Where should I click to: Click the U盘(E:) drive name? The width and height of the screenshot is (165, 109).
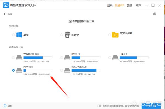click(x=123, y=54)
